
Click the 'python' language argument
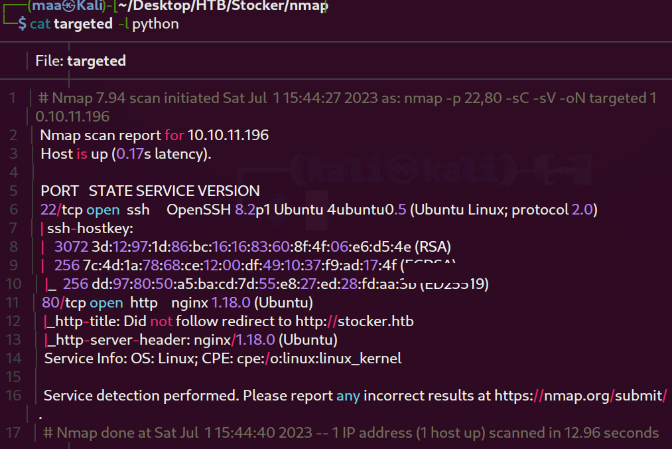[155, 25]
